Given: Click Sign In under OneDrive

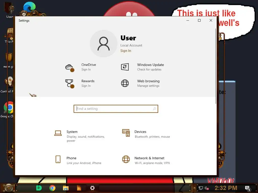Looking at the screenshot, I should [86, 69].
